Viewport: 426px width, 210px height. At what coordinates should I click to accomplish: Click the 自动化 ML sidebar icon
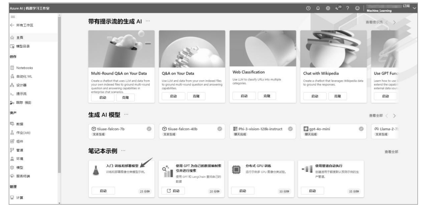12,76
